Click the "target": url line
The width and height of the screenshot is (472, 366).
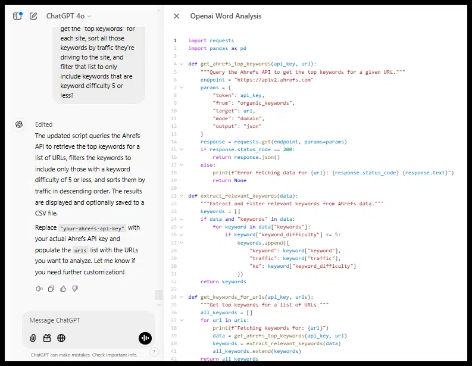(x=234, y=111)
